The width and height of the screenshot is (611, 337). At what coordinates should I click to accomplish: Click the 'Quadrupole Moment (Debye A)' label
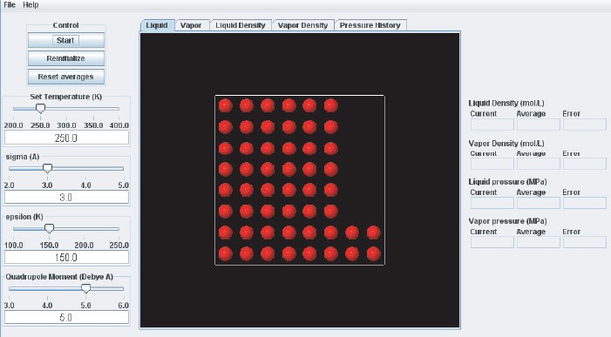(x=59, y=277)
